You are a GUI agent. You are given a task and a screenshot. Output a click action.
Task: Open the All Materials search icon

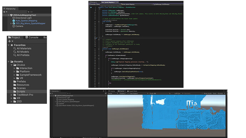tap(15, 48)
